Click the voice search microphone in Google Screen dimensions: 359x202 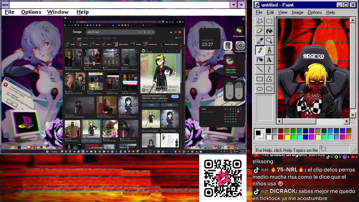click(x=145, y=32)
